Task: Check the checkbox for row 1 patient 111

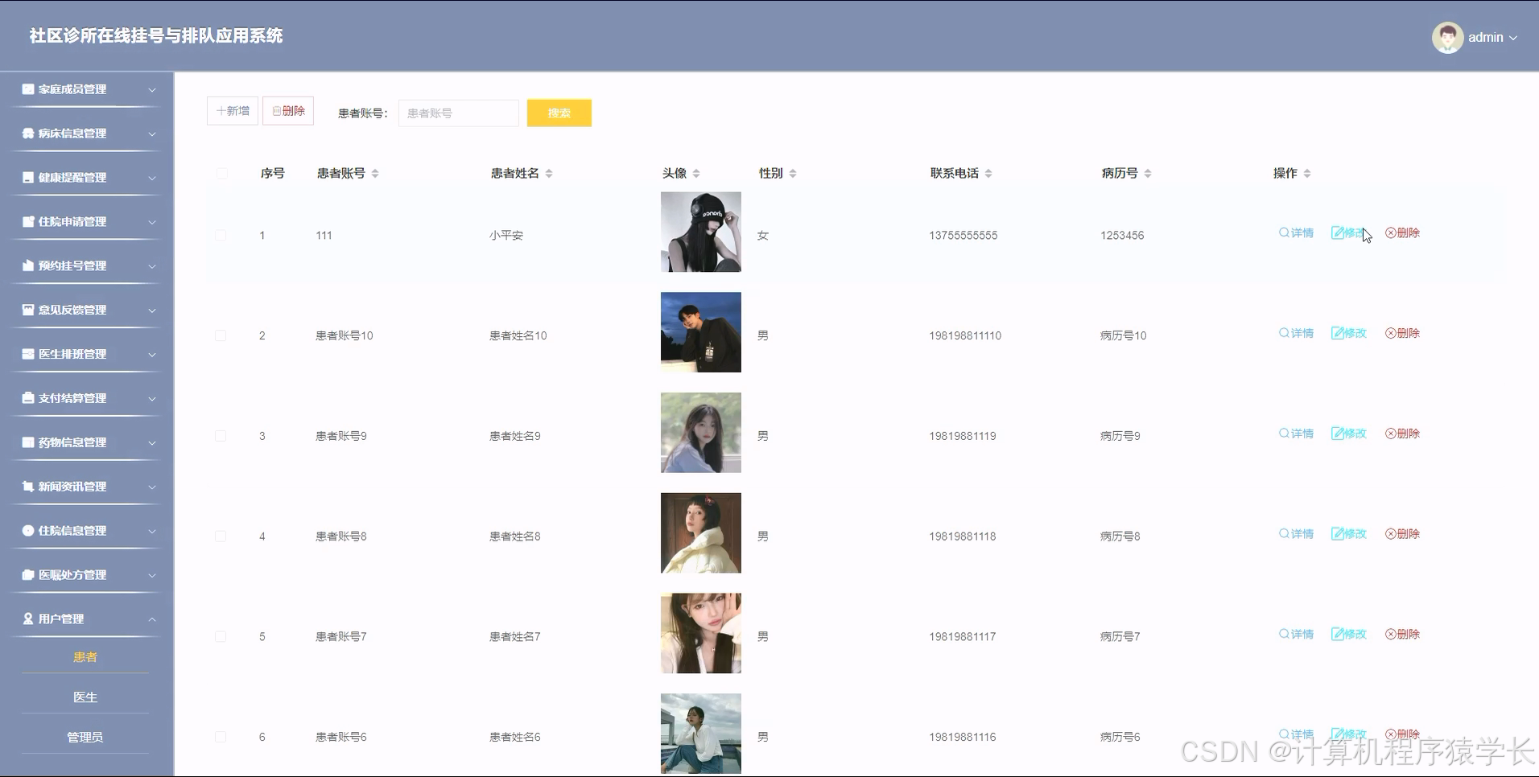Action: click(221, 235)
